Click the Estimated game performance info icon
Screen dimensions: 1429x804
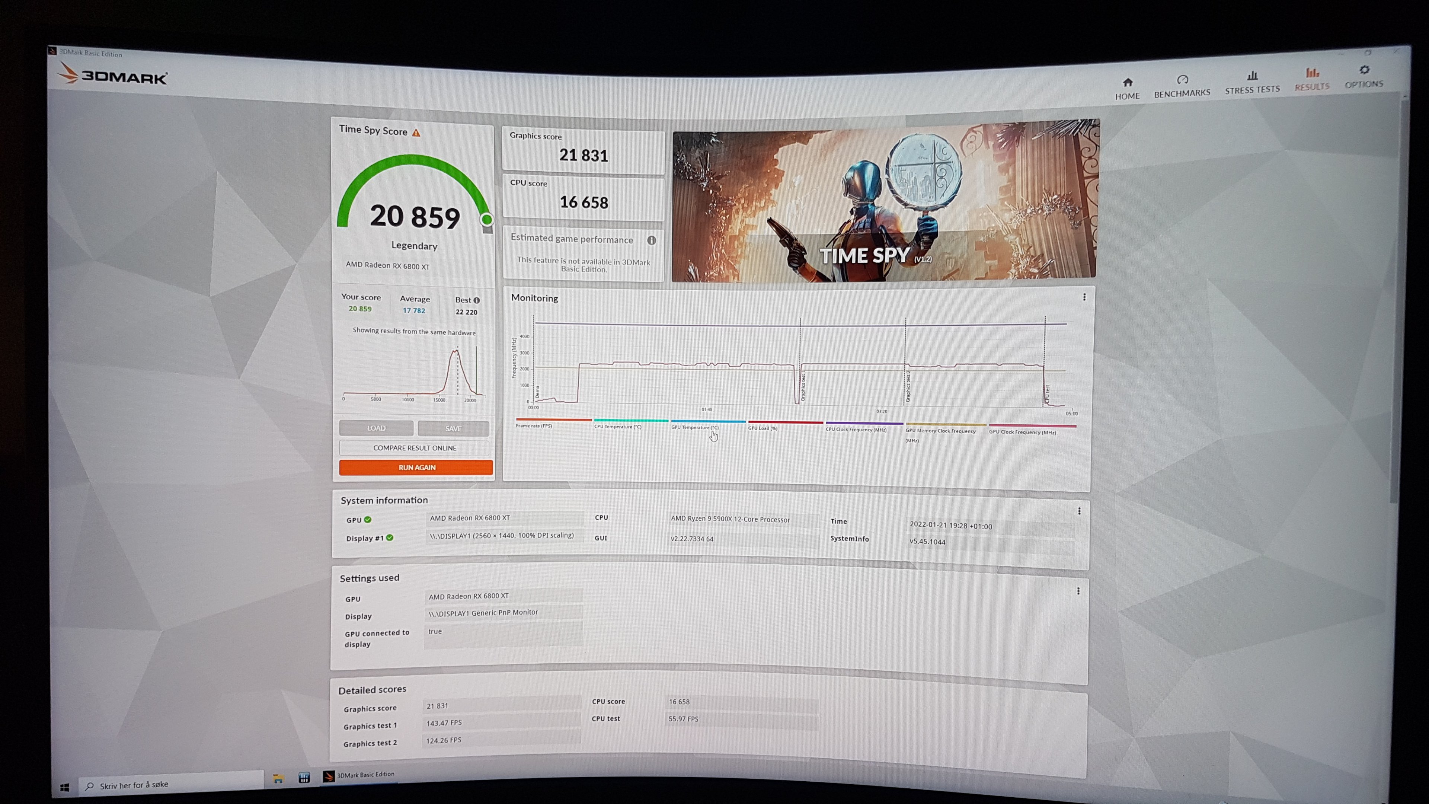651,240
